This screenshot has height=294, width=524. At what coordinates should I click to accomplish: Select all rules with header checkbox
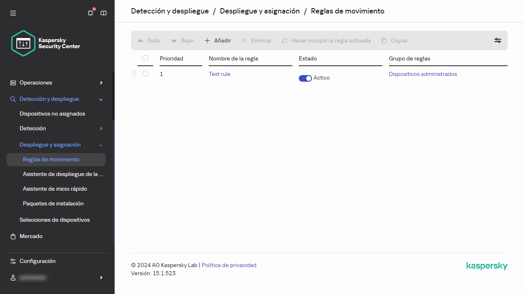pos(145,58)
